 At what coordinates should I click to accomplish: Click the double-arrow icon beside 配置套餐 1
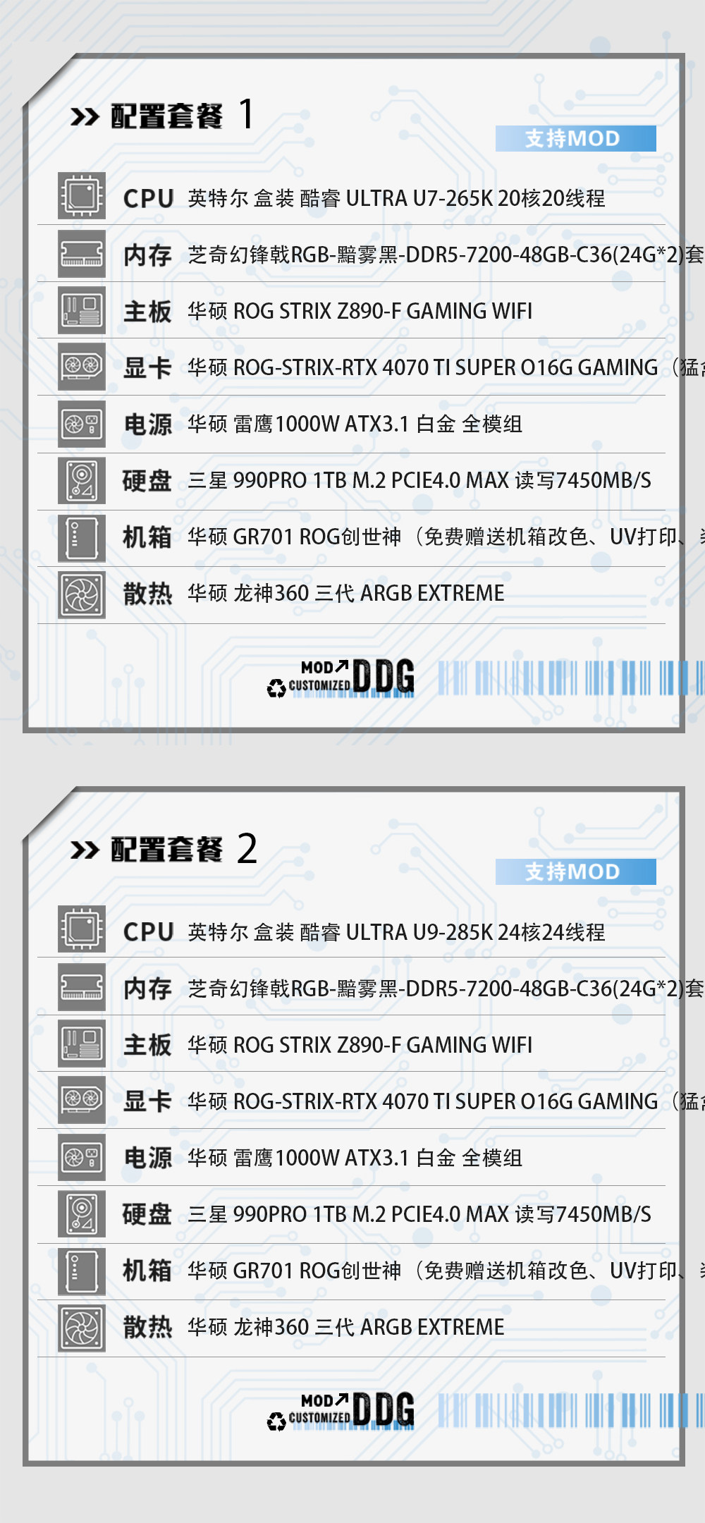[85, 116]
